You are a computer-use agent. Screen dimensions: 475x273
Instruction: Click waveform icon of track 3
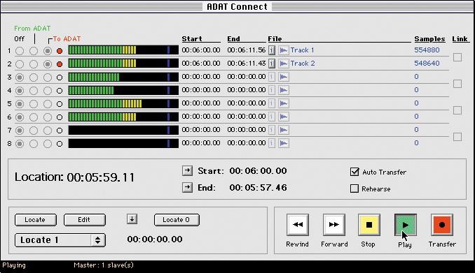[x=284, y=77]
